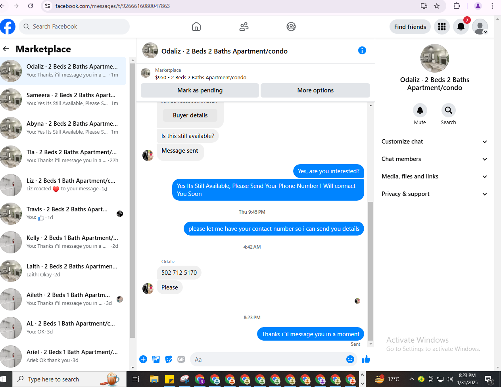Mute this conversation via bell icon
Viewport: 501px width, 387px height.
point(420,110)
